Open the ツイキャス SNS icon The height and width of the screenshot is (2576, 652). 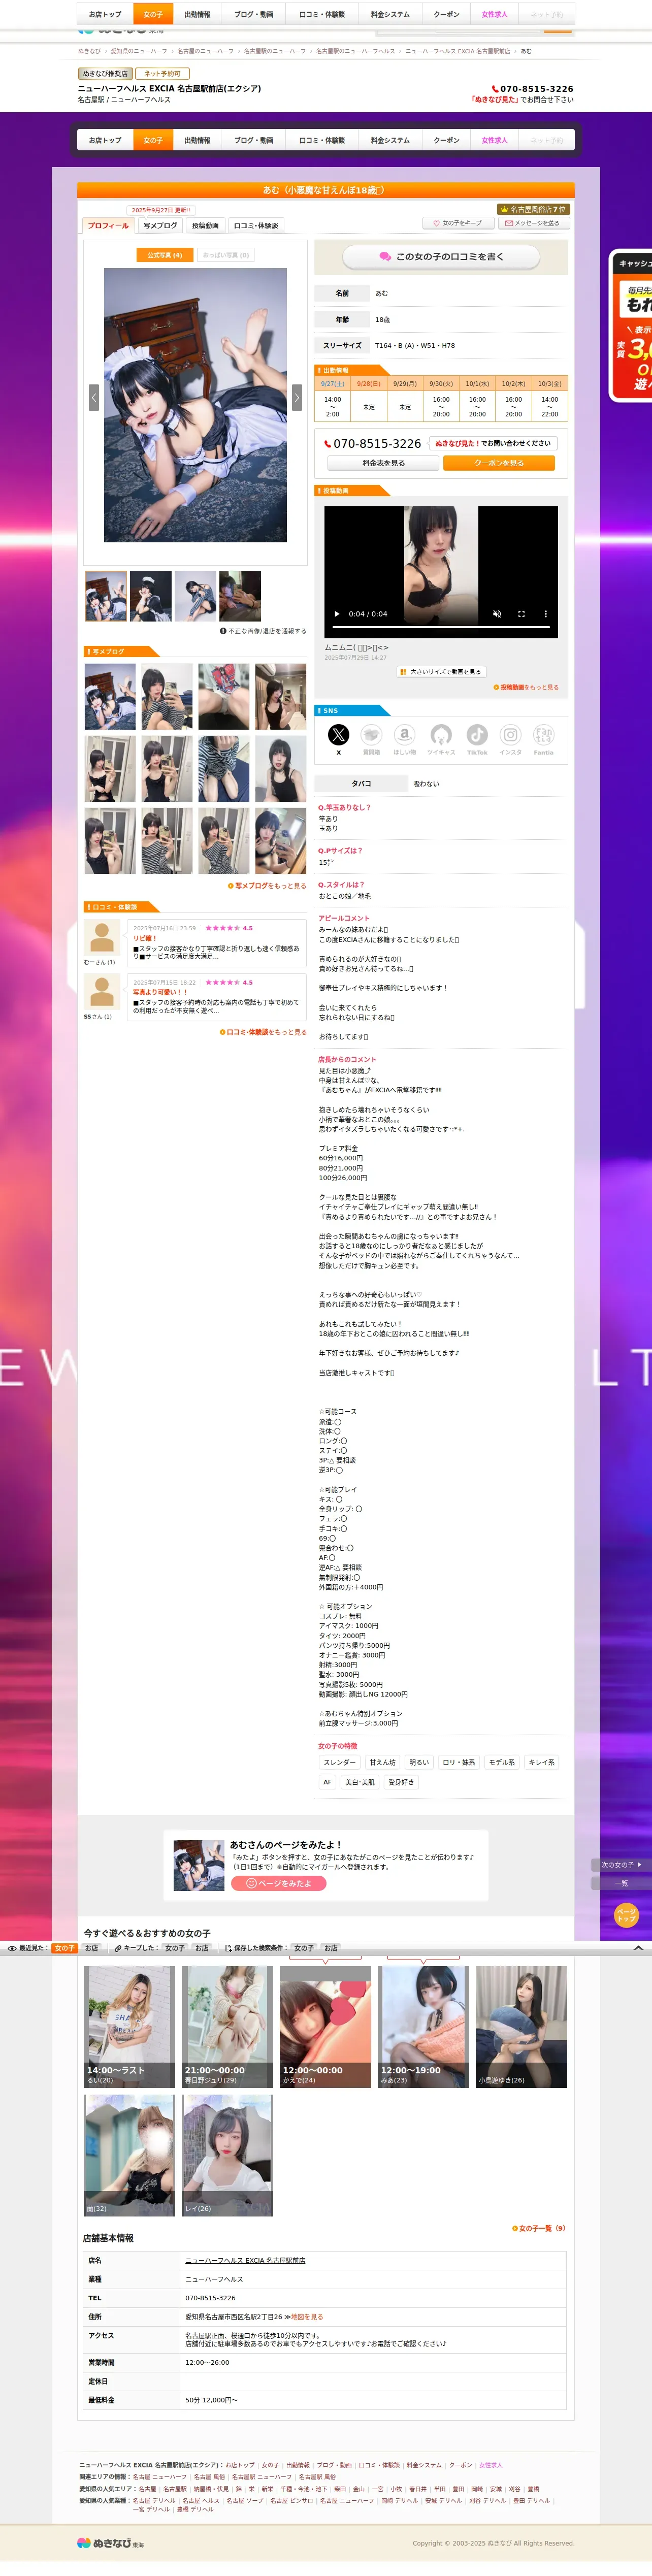(441, 734)
